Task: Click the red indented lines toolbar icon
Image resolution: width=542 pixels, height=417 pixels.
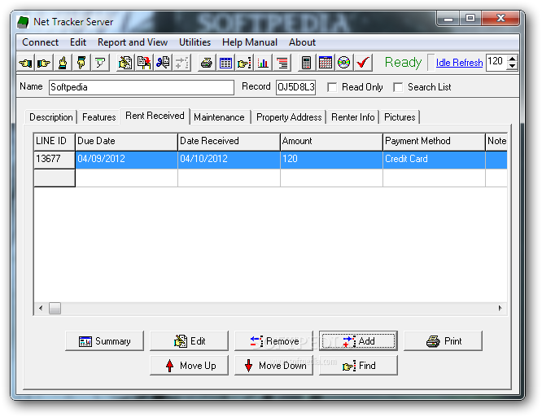Action: click(x=282, y=63)
